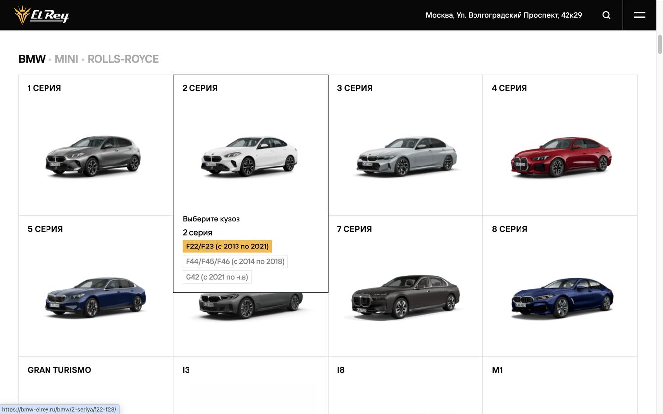Open the hamburger menu icon

(x=640, y=15)
